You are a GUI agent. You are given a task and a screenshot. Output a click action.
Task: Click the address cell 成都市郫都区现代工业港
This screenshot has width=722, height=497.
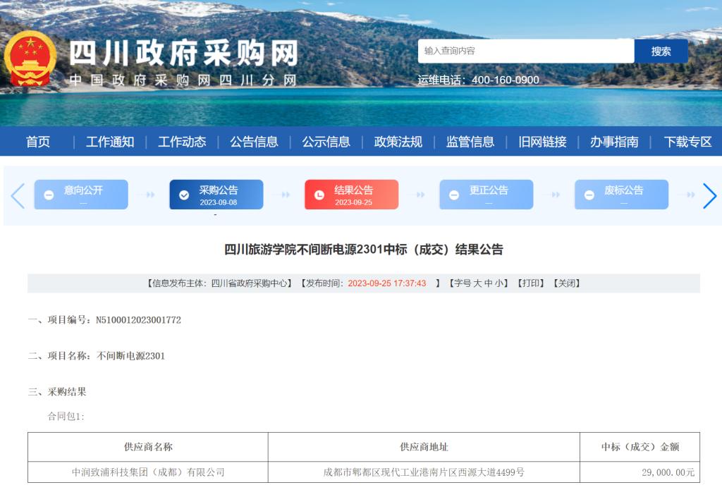click(x=424, y=472)
